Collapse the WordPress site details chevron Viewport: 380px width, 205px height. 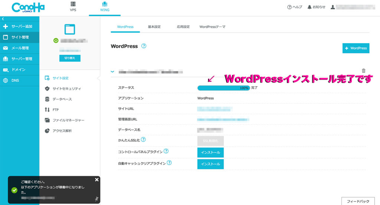tap(112, 71)
